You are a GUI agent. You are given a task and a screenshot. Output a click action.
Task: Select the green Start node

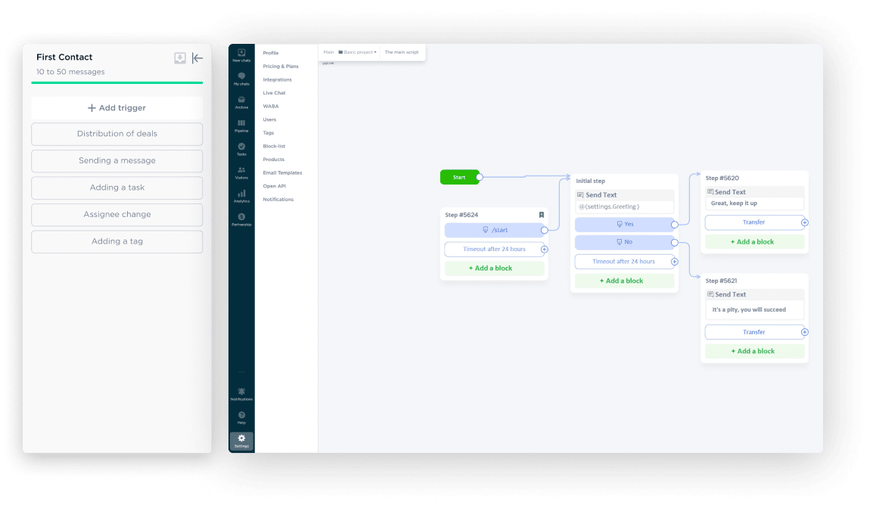pos(459,176)
